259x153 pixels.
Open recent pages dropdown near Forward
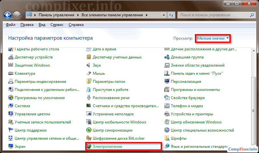23,15
